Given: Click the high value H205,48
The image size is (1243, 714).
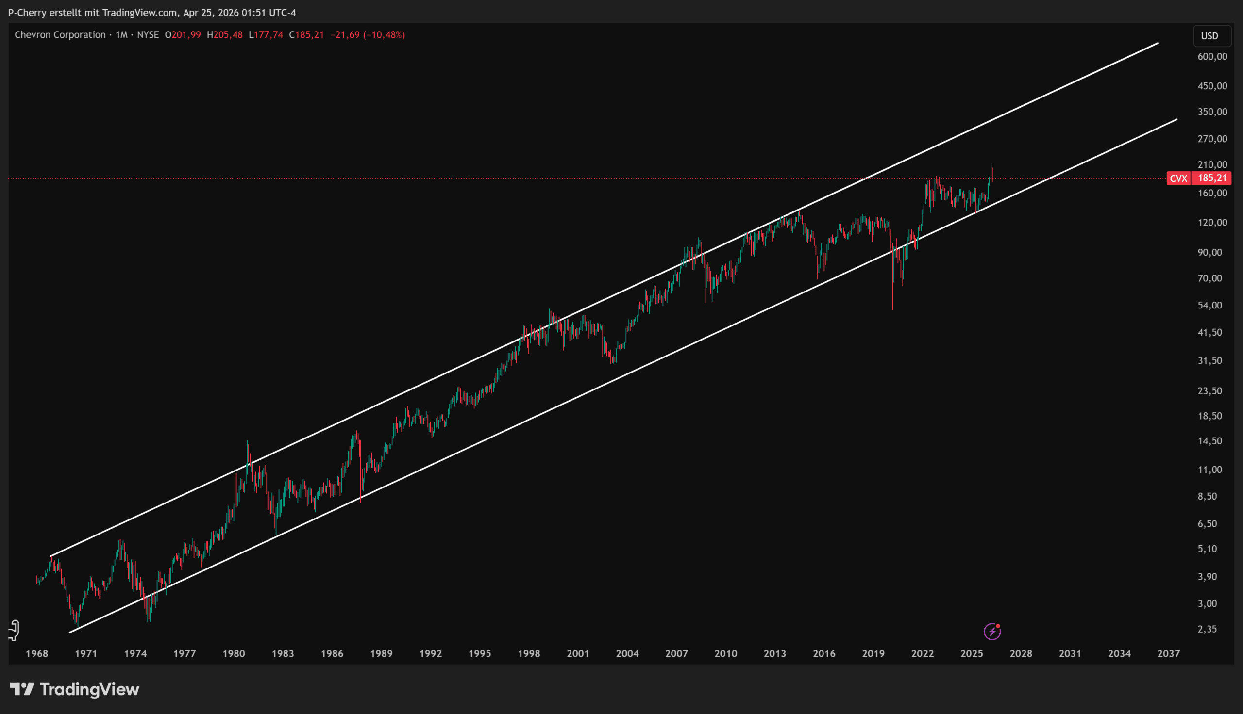Looking at the screenshot, I should (x=225, y=35).
